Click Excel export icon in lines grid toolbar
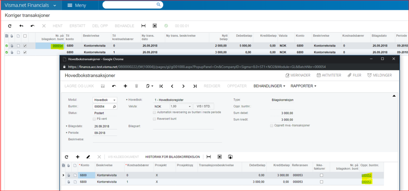 (219, 157)
